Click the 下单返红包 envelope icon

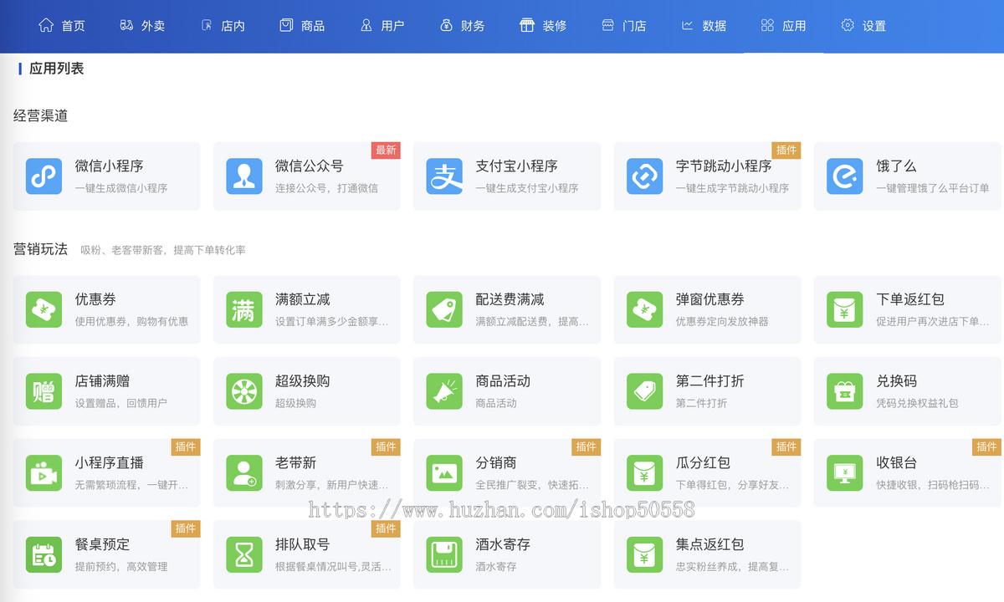[x=845, y=309]
